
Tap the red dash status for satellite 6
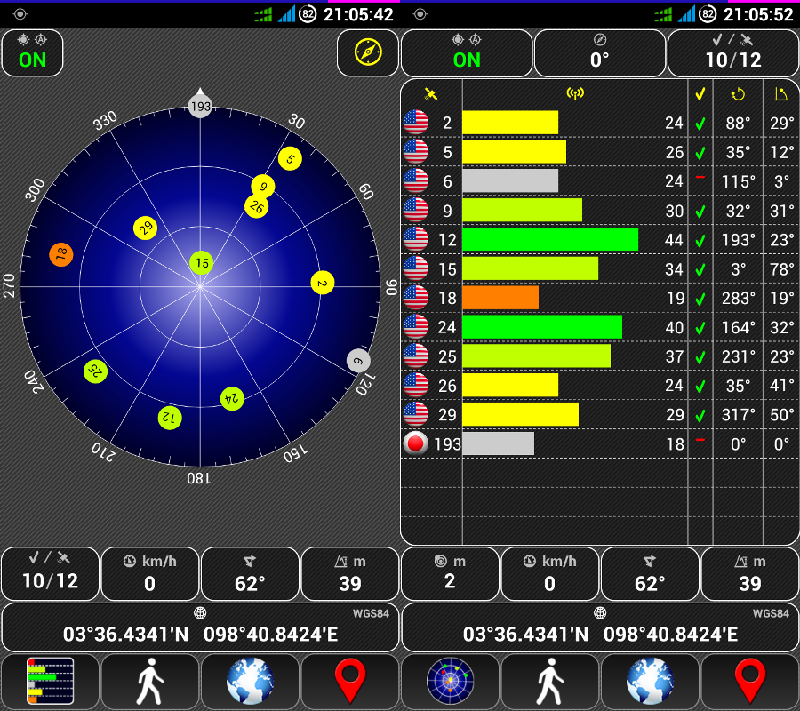[700, 181]
